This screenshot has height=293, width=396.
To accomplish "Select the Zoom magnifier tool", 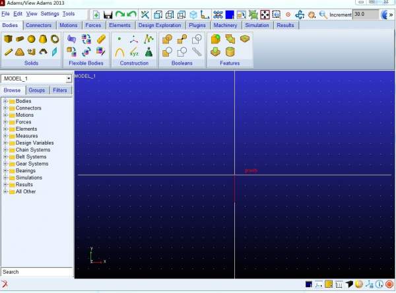I will (323, 15).
